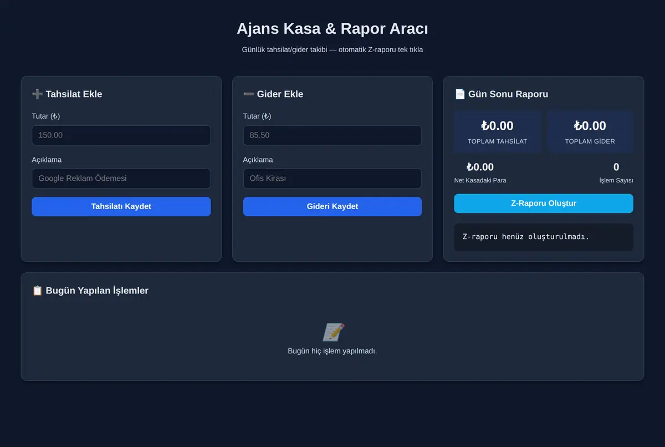Screen dimensions: 665x447
Task: Click the 'Z-raporu henüz oluşturulmadı.' output box
Action: coord(543,237)
